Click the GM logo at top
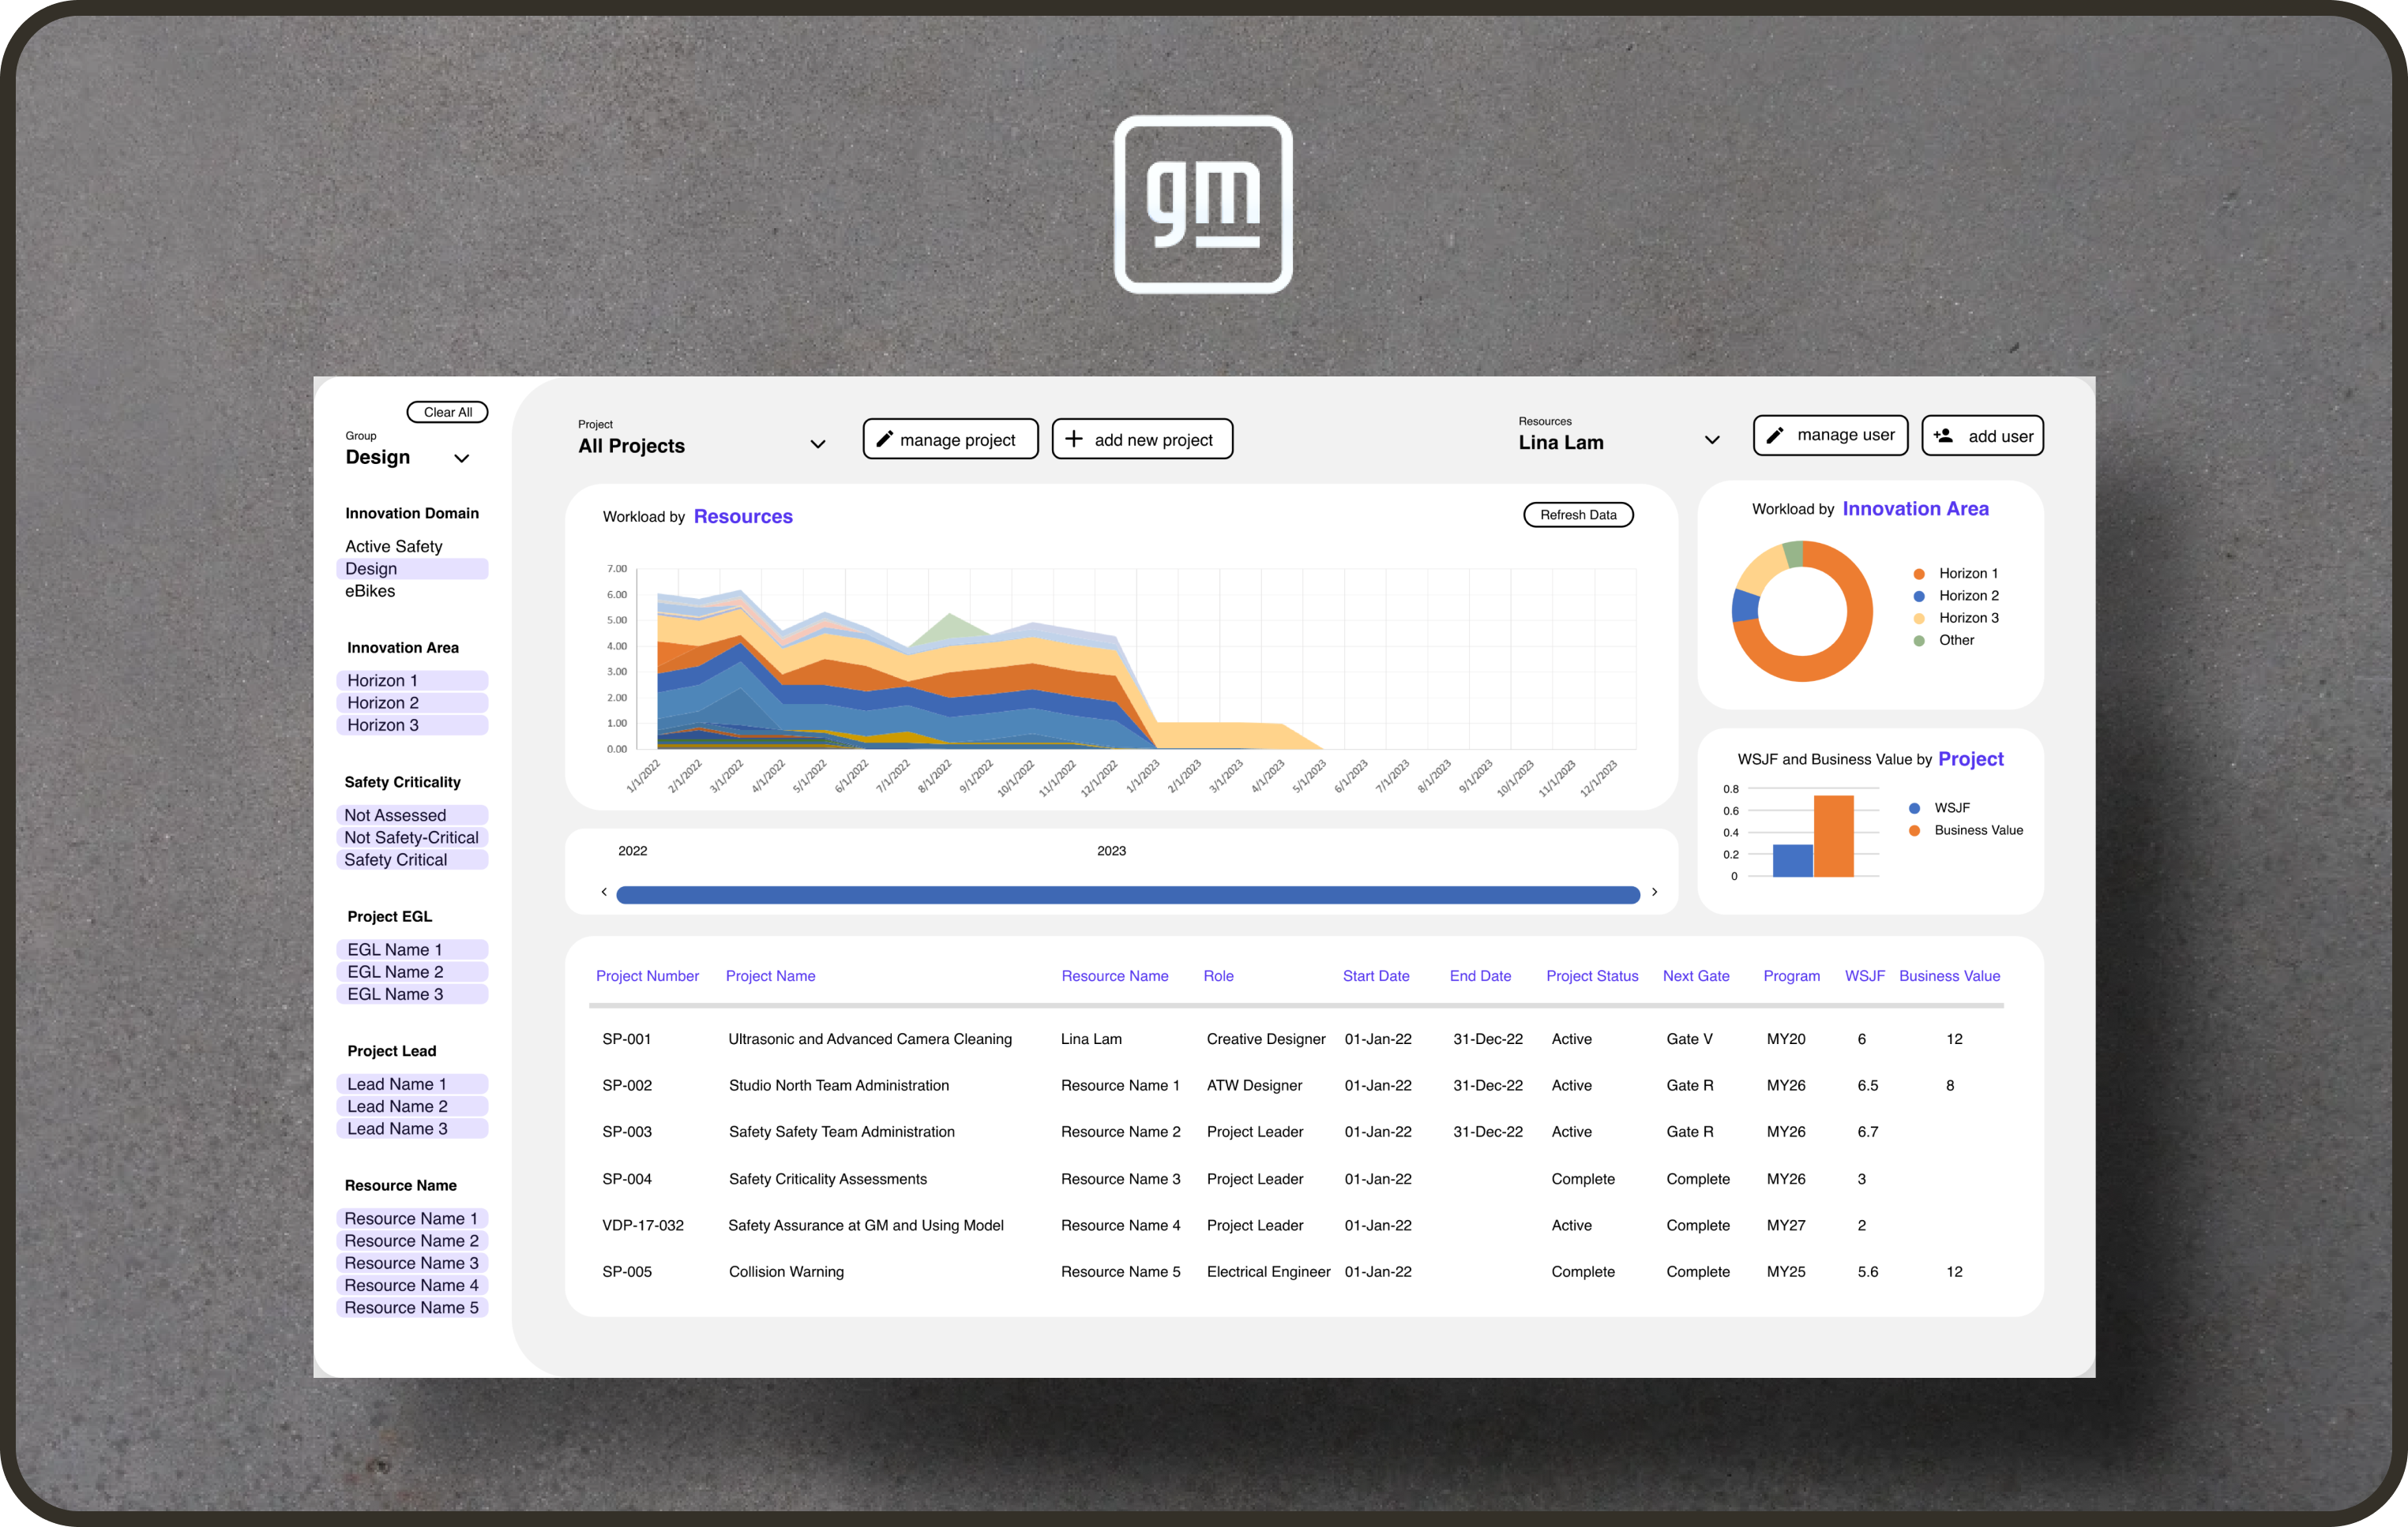 [x=1203, y=205]
